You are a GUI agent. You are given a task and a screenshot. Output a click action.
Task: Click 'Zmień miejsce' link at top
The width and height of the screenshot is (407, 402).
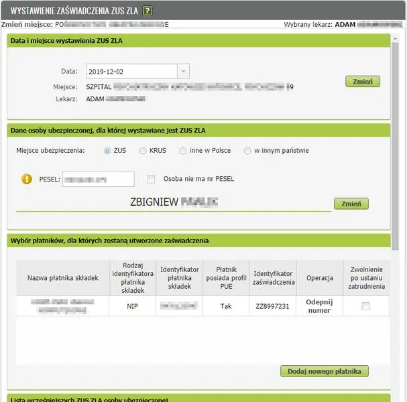(x=27, y=24)
